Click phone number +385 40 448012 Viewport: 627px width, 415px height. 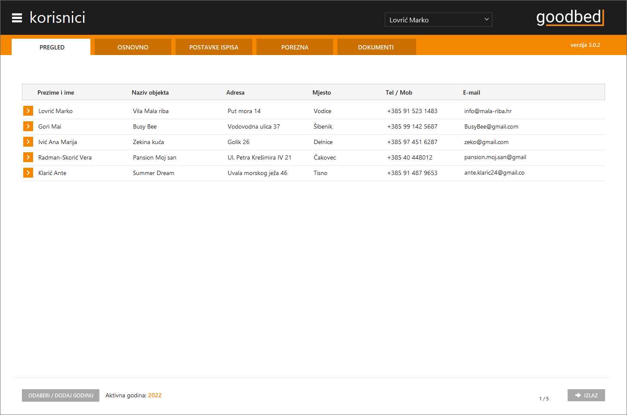pyautogui.click(x=410, y=157)
